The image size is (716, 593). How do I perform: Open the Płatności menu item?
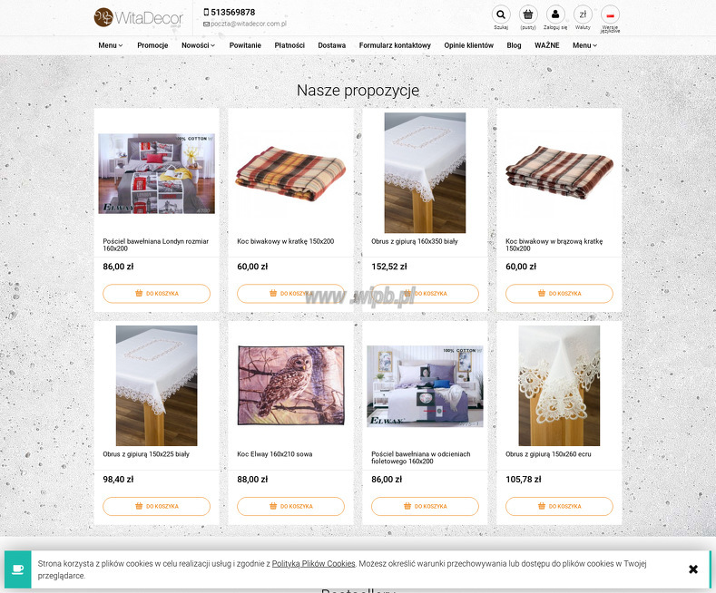289,45
